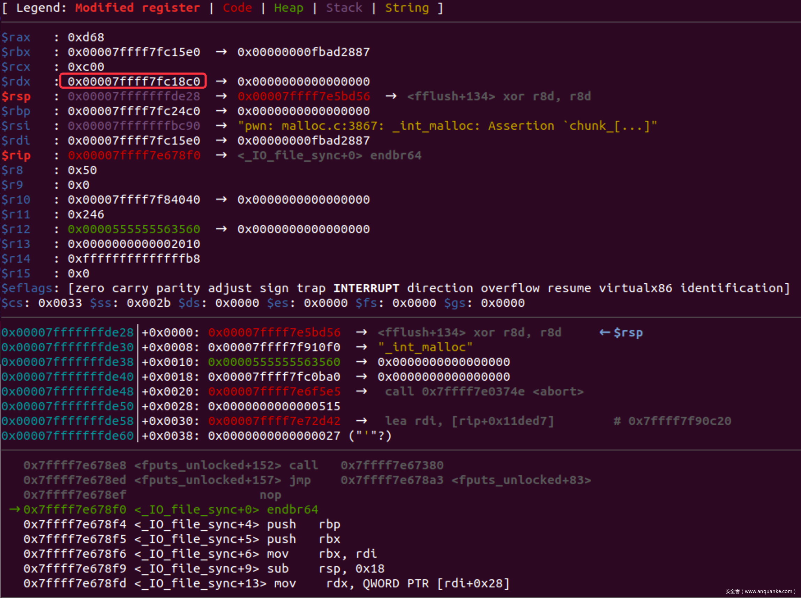The height and width of the screenshot is (598, 801).
Task: Click the stack address 0x00007fffffffde48
Action: pyautogui.click(x=67, y=391)
